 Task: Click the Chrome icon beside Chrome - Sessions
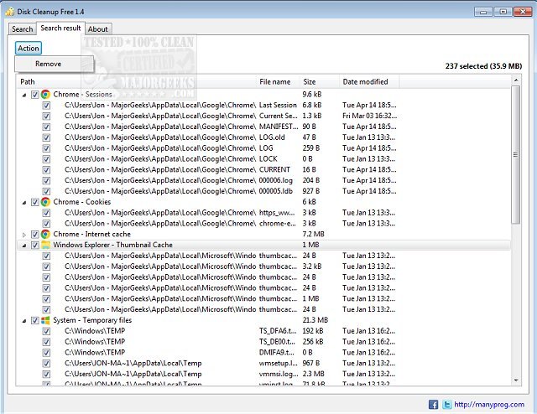[45, 95]
